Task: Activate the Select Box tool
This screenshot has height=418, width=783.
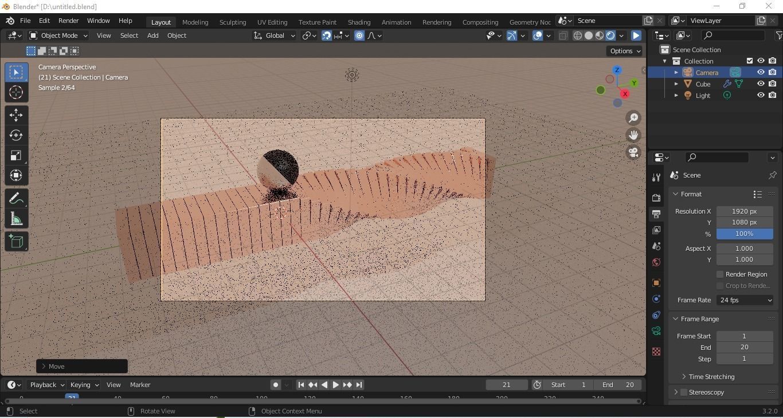Action: [x=16, y=72]
